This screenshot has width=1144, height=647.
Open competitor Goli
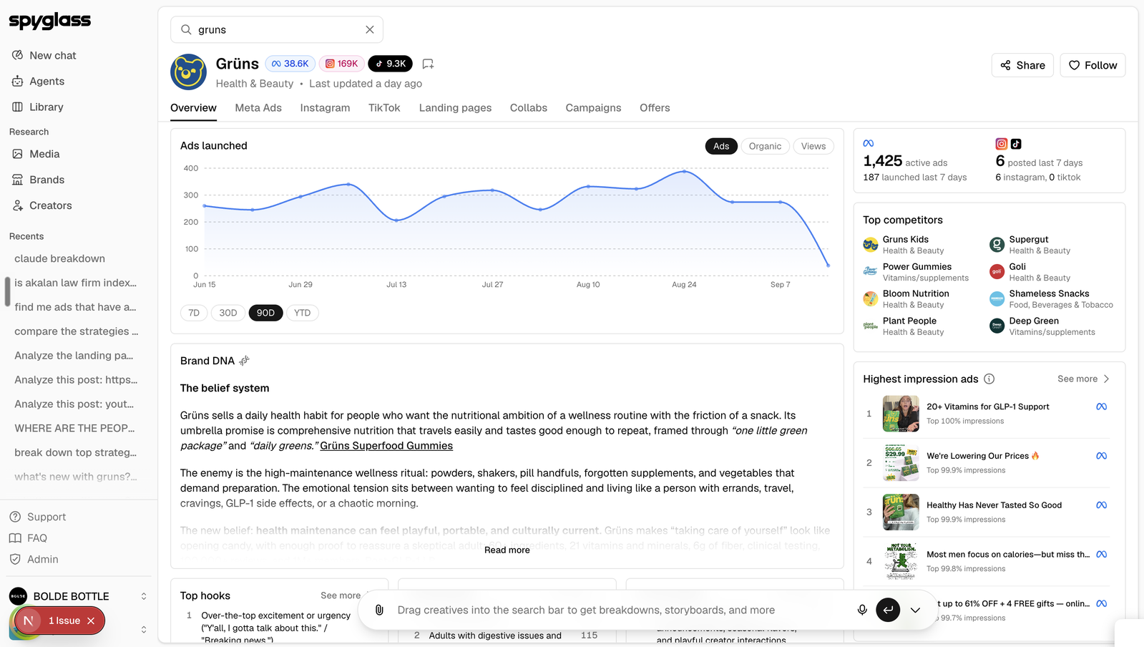pyautogui.click(x=1030, y=272)
